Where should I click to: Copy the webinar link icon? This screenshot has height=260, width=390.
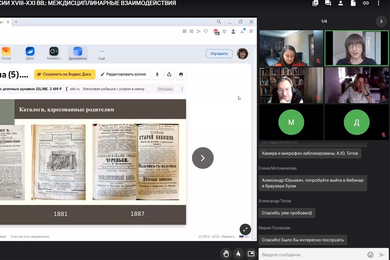tap(365, 4)
